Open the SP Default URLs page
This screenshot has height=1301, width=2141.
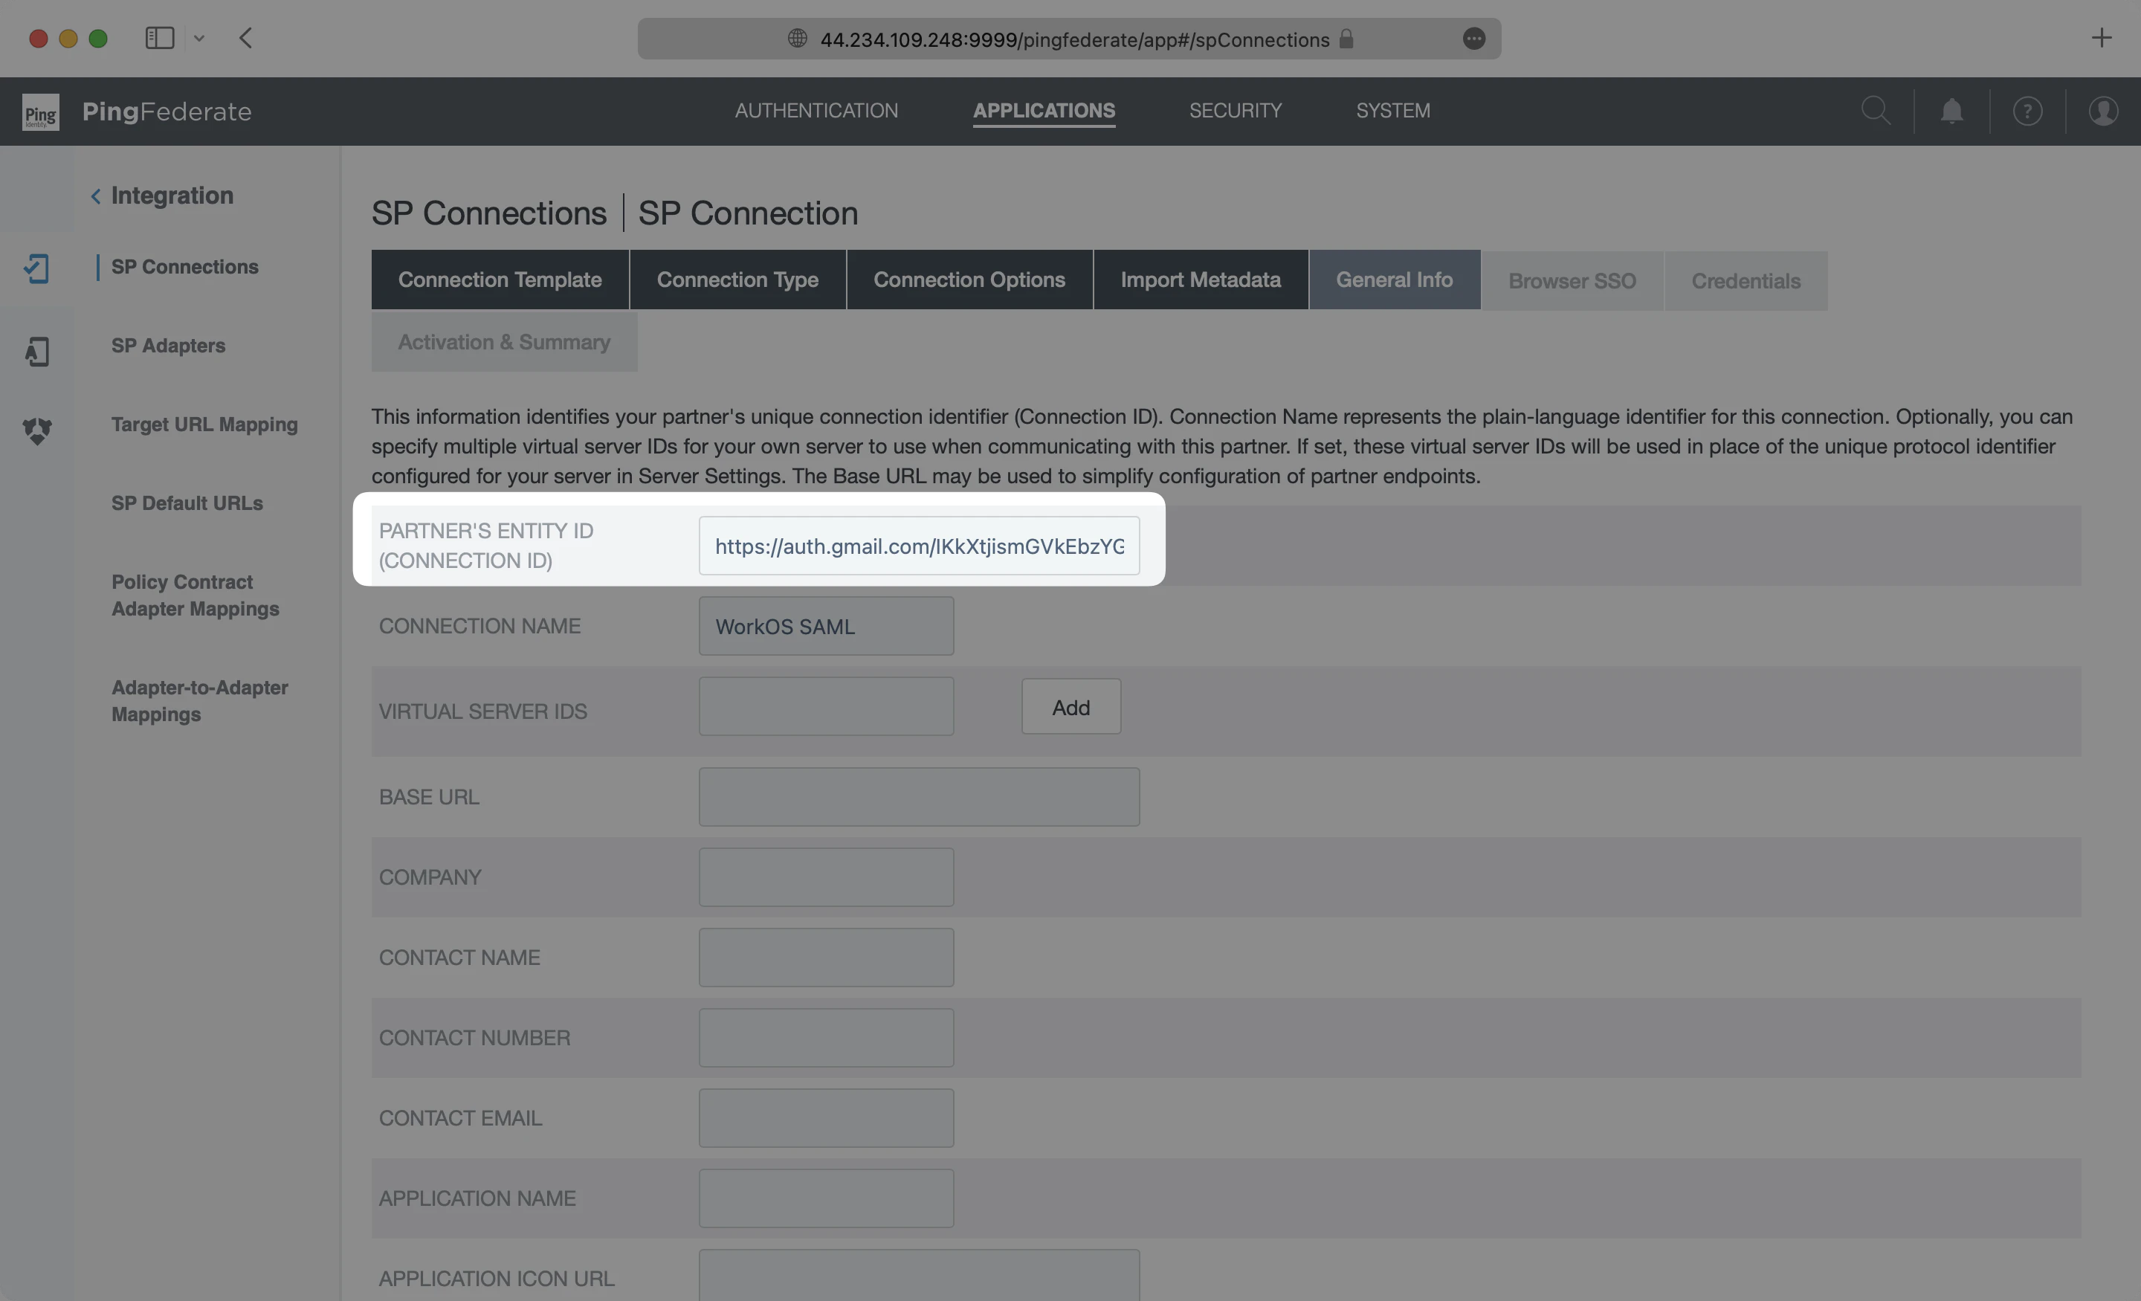click(x=187, y=503)
